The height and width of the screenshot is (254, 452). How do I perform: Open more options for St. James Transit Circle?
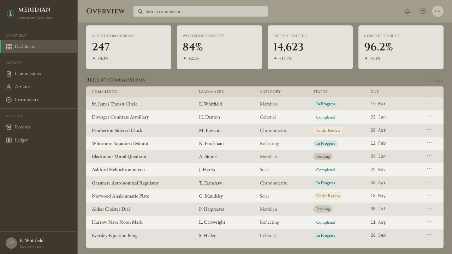[x=429, y=103]
